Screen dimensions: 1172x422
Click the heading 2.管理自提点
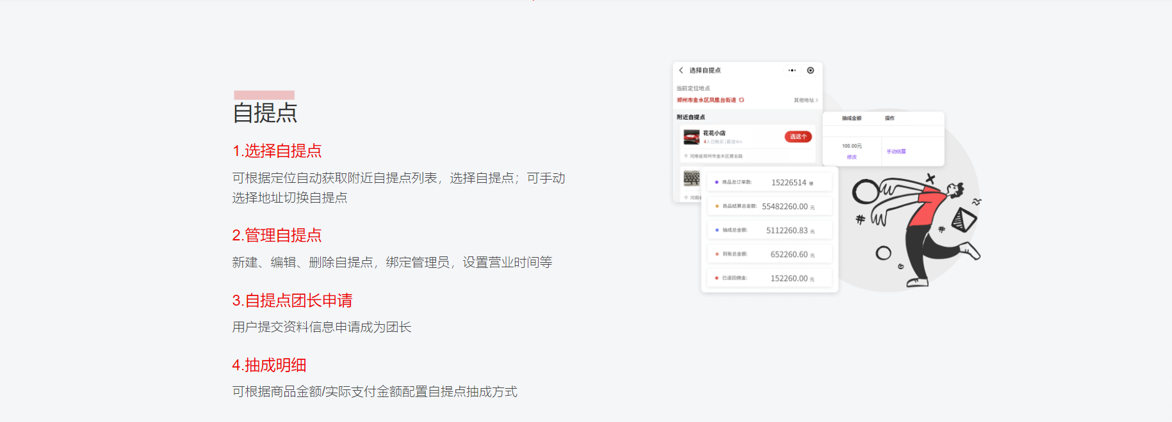277,235
